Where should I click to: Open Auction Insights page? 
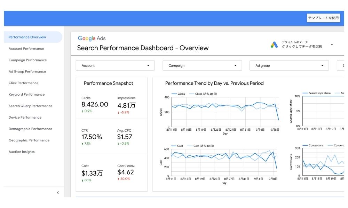pyautogui.click(x=22, y=152)
